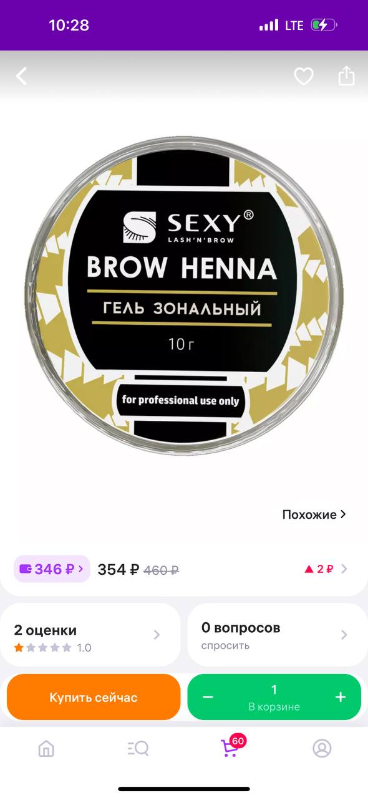Tap the 354 ₽ regular price

(x=118, y=569)
